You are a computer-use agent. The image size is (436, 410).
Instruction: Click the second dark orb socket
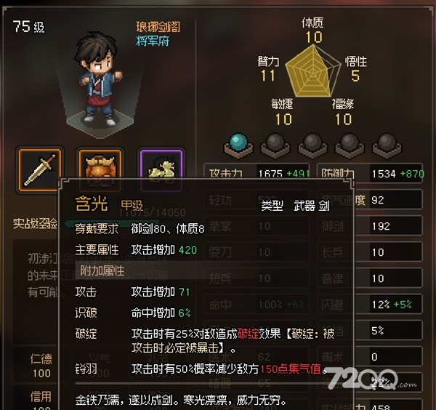click(275, 145)
